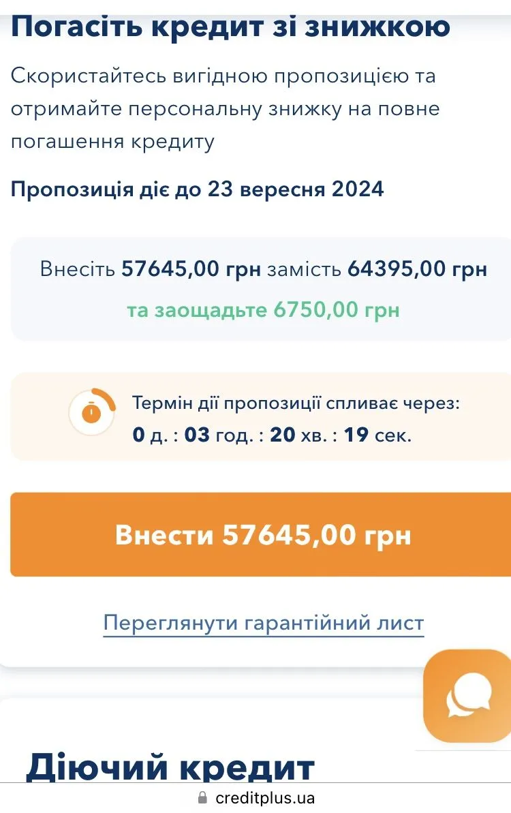The image size is (511, 813).
Task: Click the discounted amount 57645,00 грн in info box
Action: 191,269
